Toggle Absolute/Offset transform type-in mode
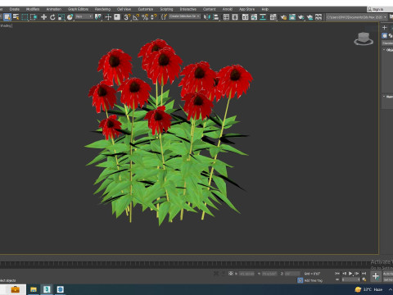393x295 pixels. point(231,273)
